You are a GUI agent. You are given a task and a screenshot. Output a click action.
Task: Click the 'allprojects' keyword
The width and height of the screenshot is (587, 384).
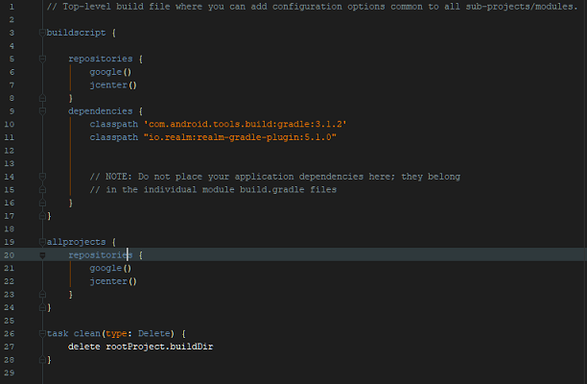[x=75, y=242]
